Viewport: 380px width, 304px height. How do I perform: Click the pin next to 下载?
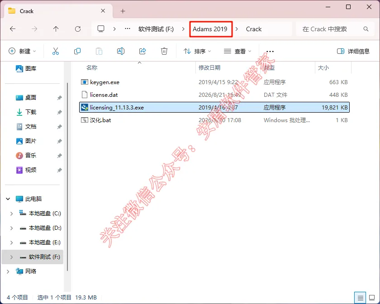(59, 112)
